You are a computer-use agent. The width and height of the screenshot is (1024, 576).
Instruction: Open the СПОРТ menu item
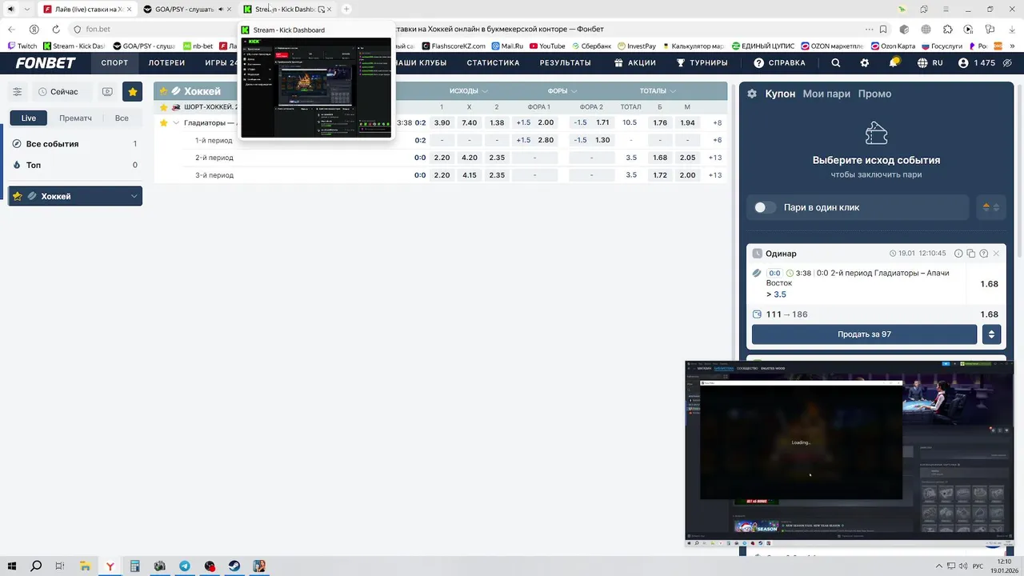(x=114, y=63)
